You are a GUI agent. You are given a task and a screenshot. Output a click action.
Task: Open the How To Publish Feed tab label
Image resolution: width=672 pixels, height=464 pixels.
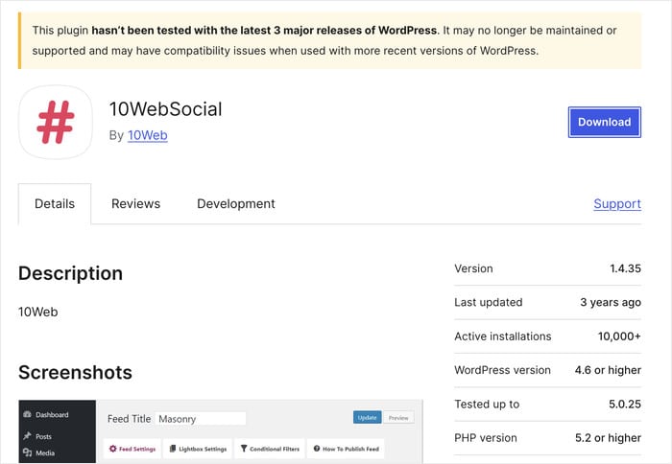(350, 449)
